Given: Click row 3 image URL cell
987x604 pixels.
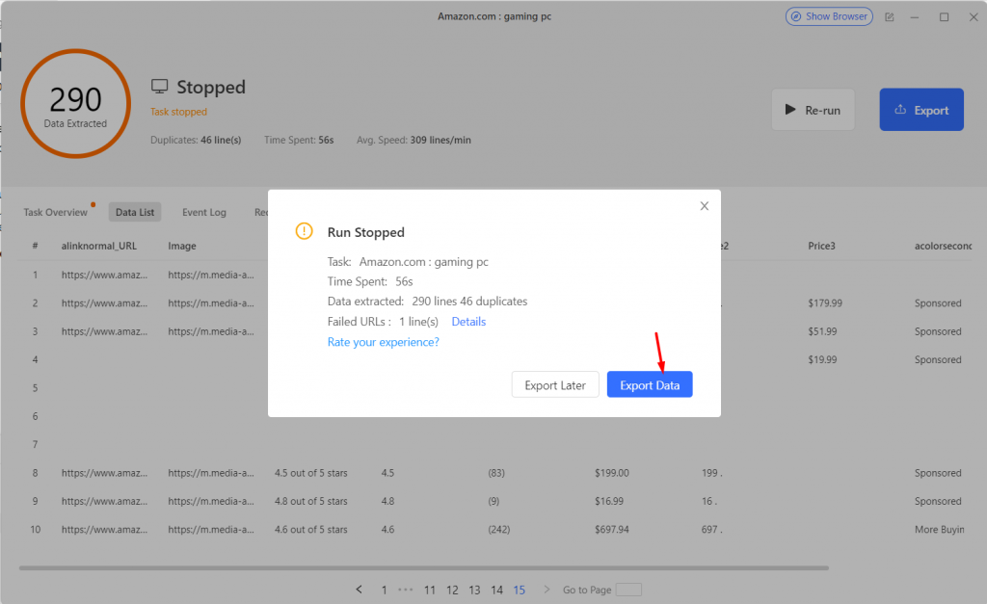Looking at the screenshot, I should click(211, 331).
